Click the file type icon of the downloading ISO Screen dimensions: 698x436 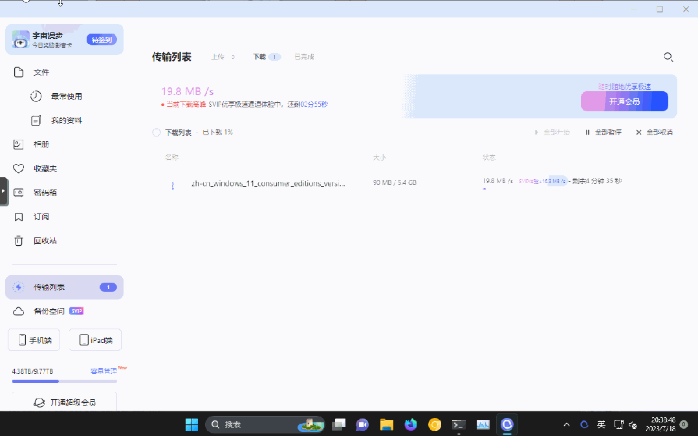173,184
